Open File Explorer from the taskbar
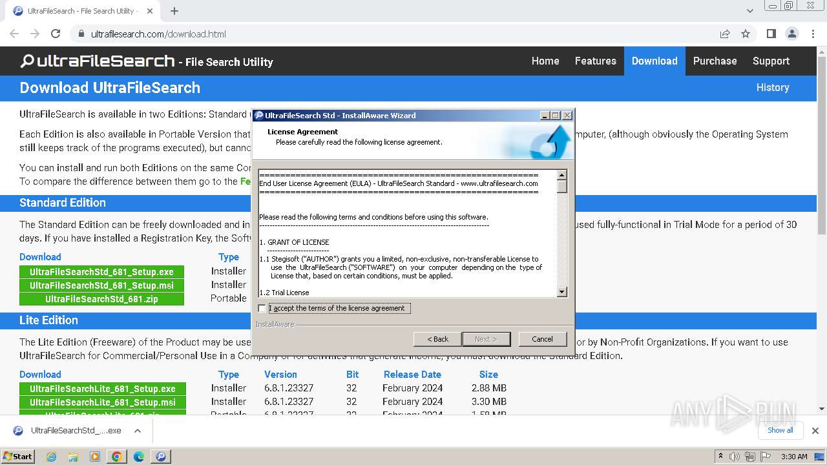Viewport: 827px width, 465px height. tap(73, 457)
